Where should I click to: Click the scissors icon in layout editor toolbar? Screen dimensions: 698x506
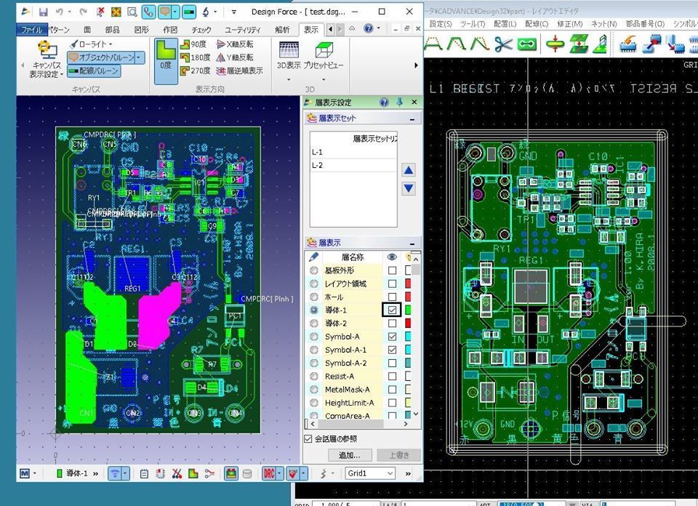[x=503, y=44]
